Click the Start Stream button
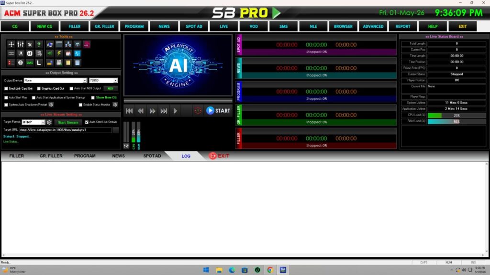The width and height of the screenshot is (490, 275). click(x=68, y=123)
